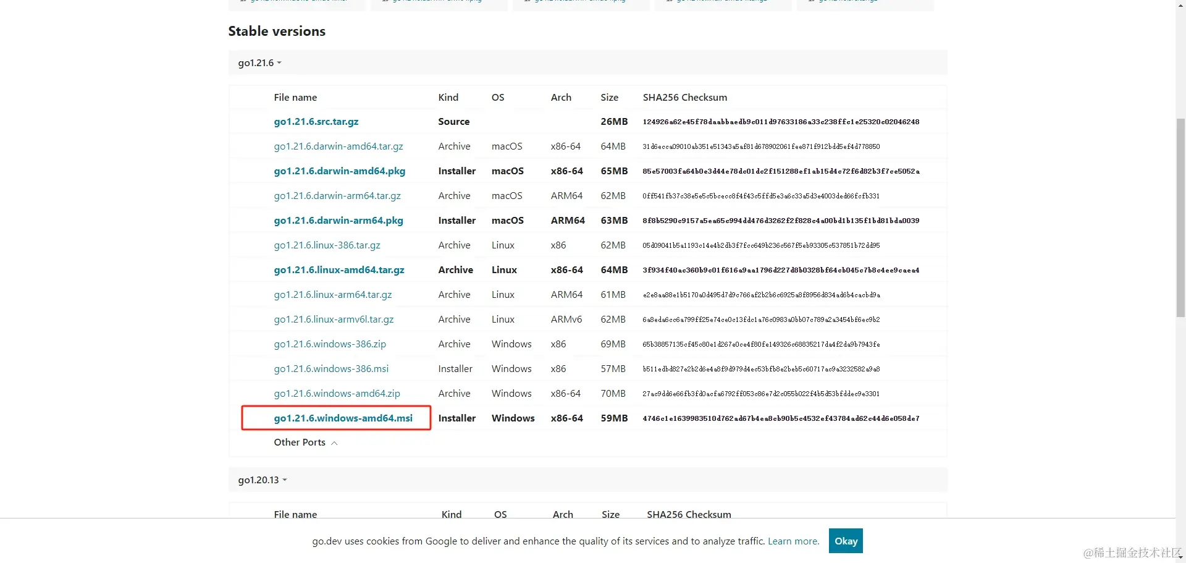
Task: Click the SHA256 checksum for go1.21.6.windows-amd64.zip
Action: click(x=761, y=394)
